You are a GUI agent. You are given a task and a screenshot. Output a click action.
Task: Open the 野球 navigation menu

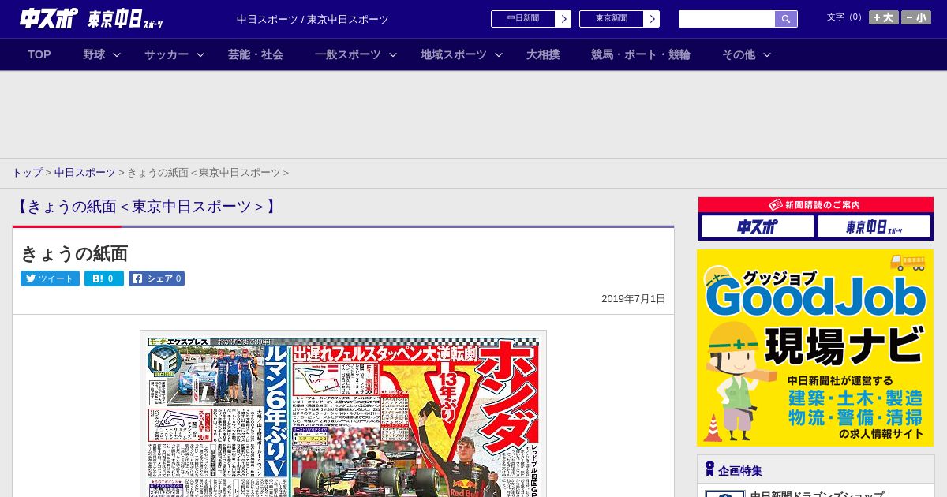coord(94,54)
